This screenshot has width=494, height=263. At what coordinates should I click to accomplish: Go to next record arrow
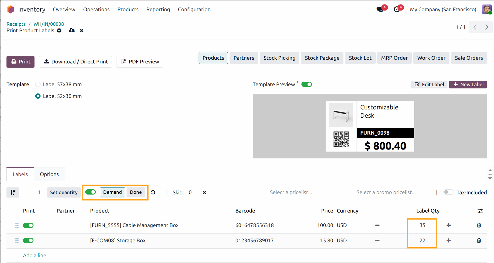click(487, 27)
